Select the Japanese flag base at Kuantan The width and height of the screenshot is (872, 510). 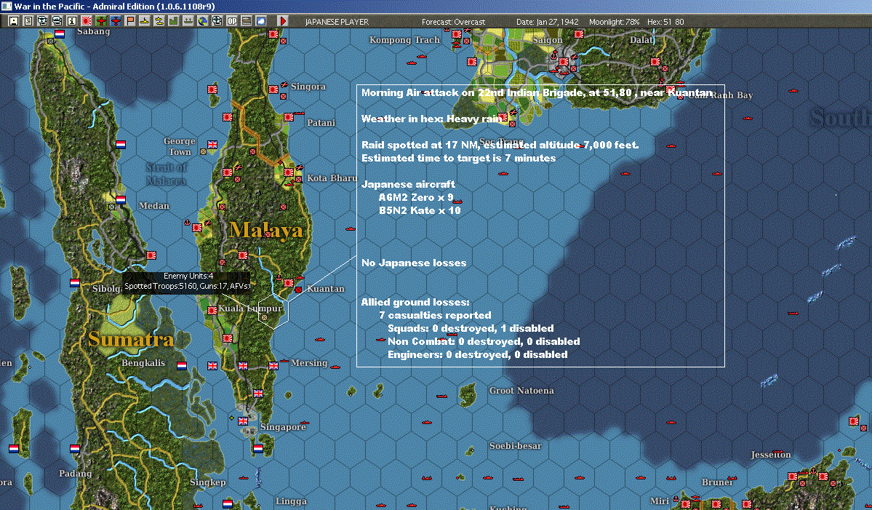point(288,283)
